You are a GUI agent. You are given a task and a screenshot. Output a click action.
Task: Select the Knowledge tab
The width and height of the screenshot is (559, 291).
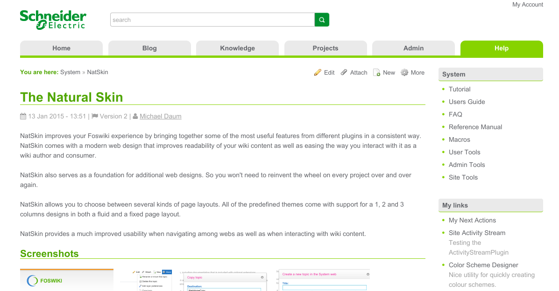click(237, 48)
